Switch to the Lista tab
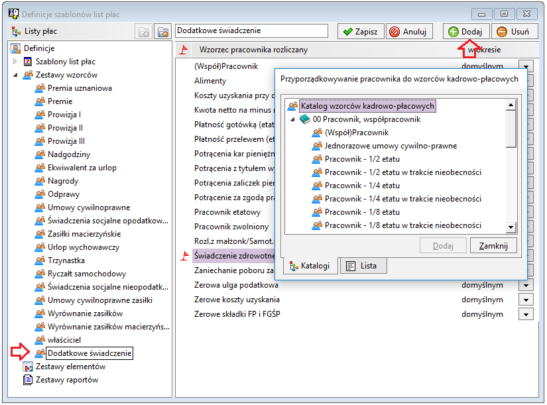This screenshot has width=547, height=405. pos(363,266)
